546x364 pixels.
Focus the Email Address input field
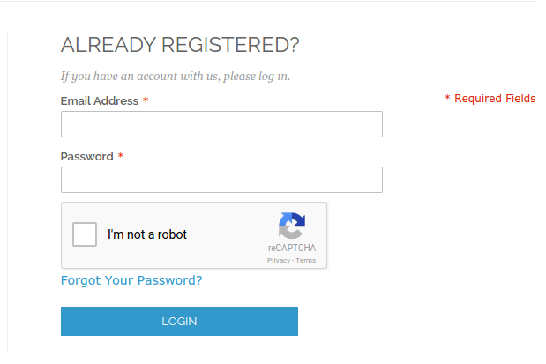tap(221, 124)
